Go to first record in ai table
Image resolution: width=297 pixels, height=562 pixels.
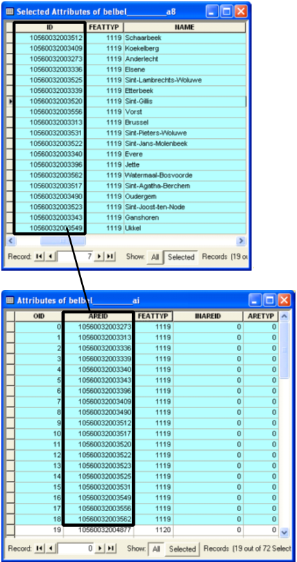click(38, 548)
